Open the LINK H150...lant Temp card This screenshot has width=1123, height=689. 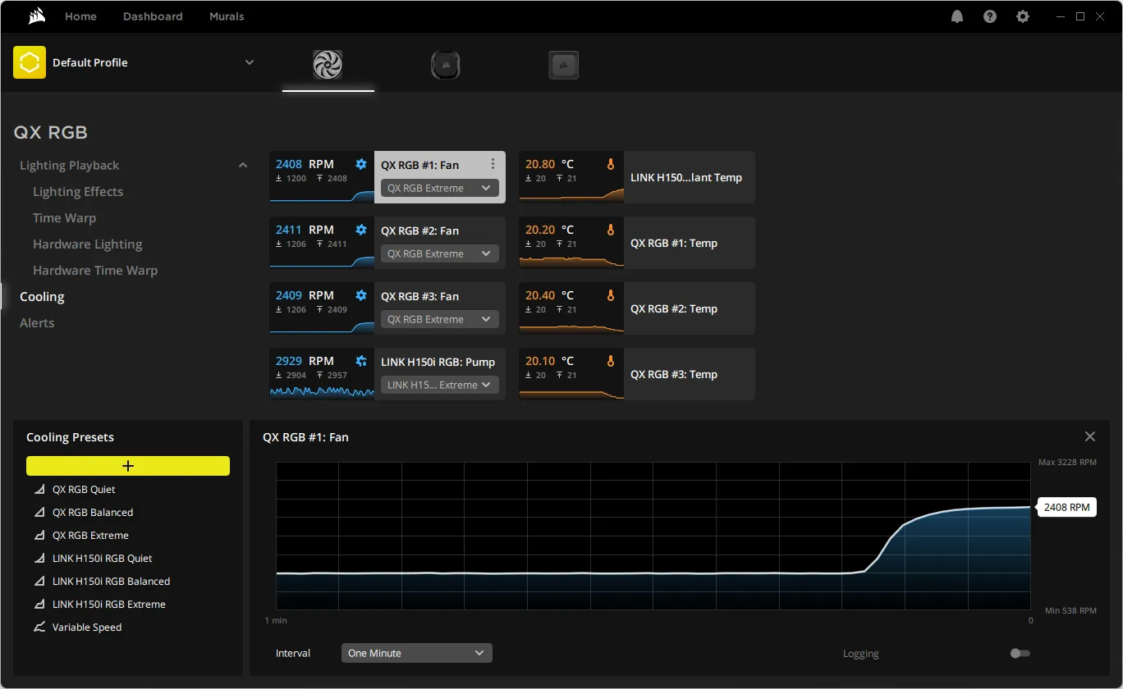tap(637, 177)
